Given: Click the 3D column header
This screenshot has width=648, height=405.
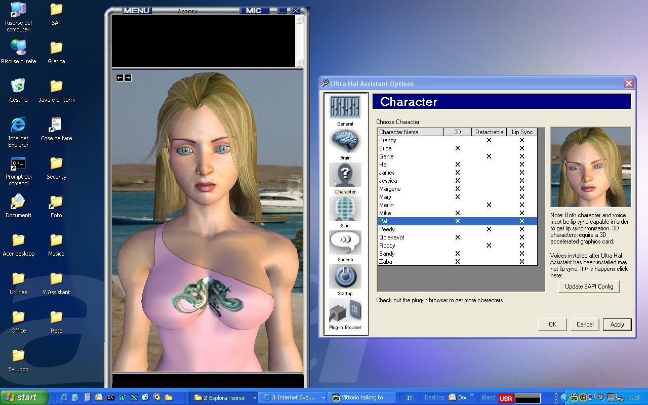Looking at the screenshot, I should coord(458,132).
